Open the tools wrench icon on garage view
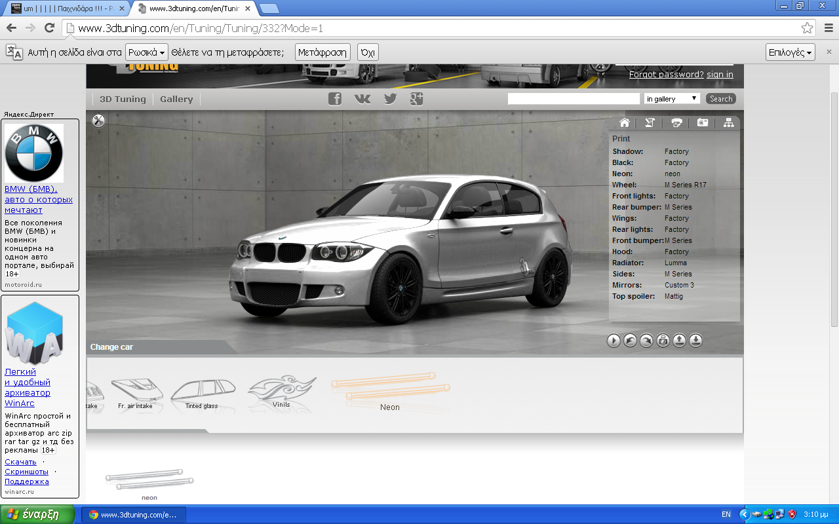The width and height of the screenshot is (839, 524). tap(98, 121)
